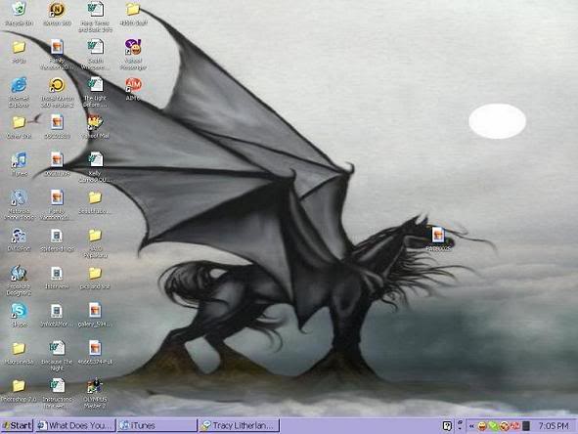Launch the OLYMPUS Master 2 shortcut

point(95,394)
